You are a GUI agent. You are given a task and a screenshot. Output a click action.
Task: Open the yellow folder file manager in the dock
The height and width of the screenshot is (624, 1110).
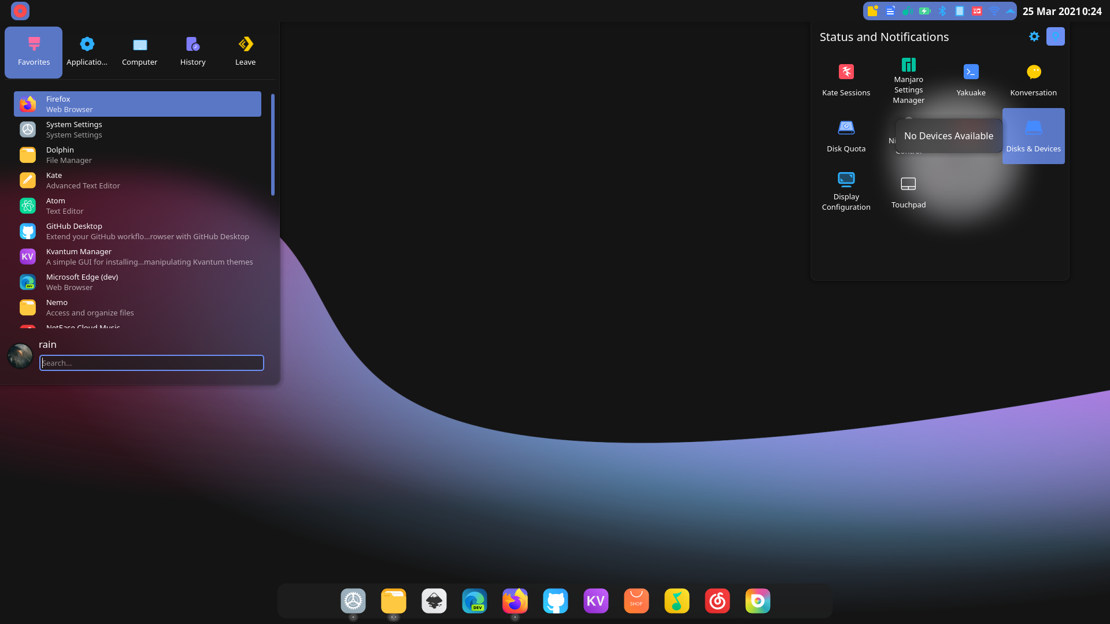394,601
